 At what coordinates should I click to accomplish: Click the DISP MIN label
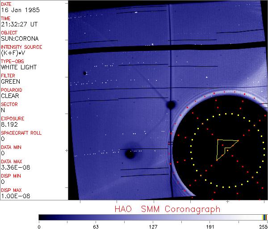(x=11, y=176)
